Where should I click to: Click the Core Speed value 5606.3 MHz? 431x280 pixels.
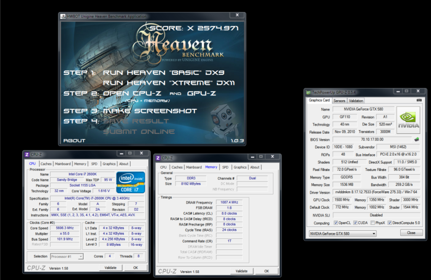(x=65, y=228)
